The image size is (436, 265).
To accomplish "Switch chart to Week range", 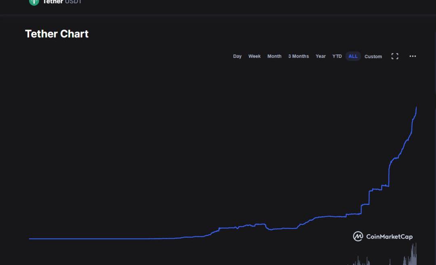I will pyautogui.click(x=254, y=56).
